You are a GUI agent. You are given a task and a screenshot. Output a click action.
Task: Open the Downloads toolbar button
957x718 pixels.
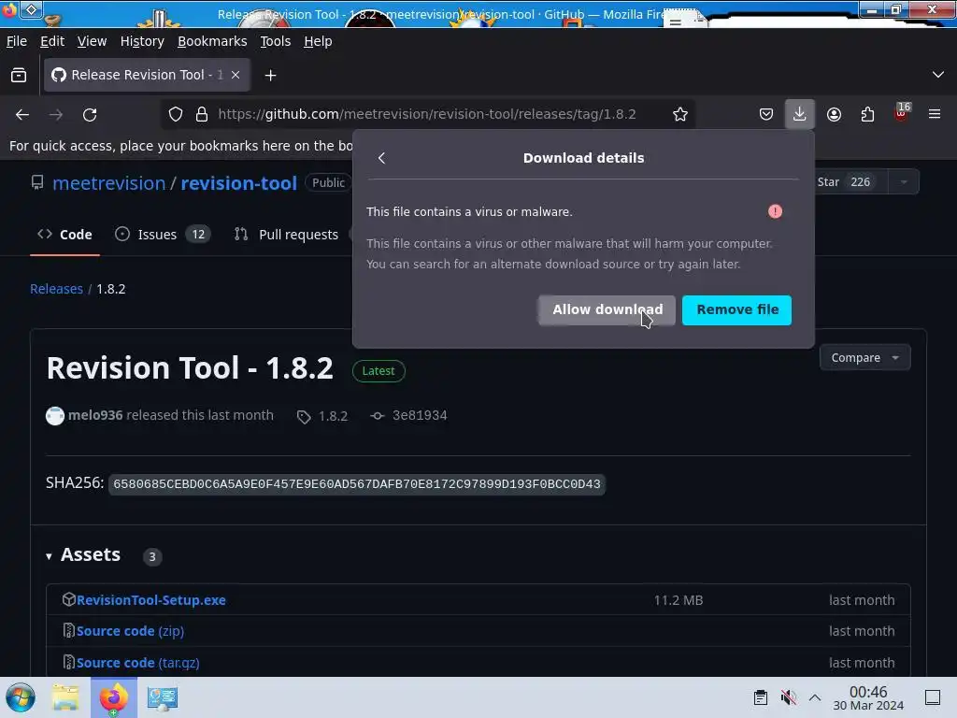click(x=800, y=114)
